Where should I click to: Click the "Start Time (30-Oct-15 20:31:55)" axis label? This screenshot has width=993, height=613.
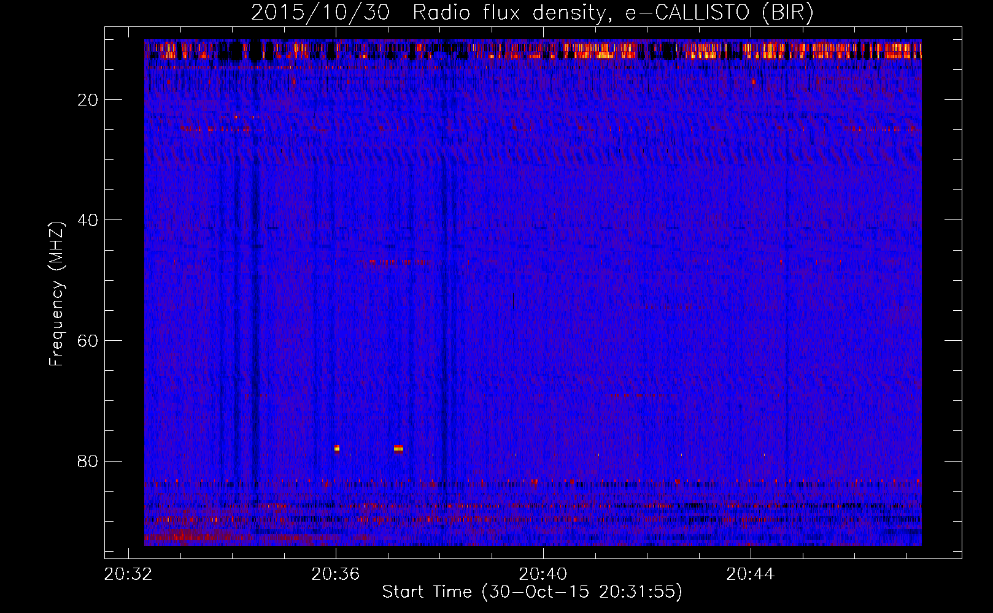tap(532, 592)
